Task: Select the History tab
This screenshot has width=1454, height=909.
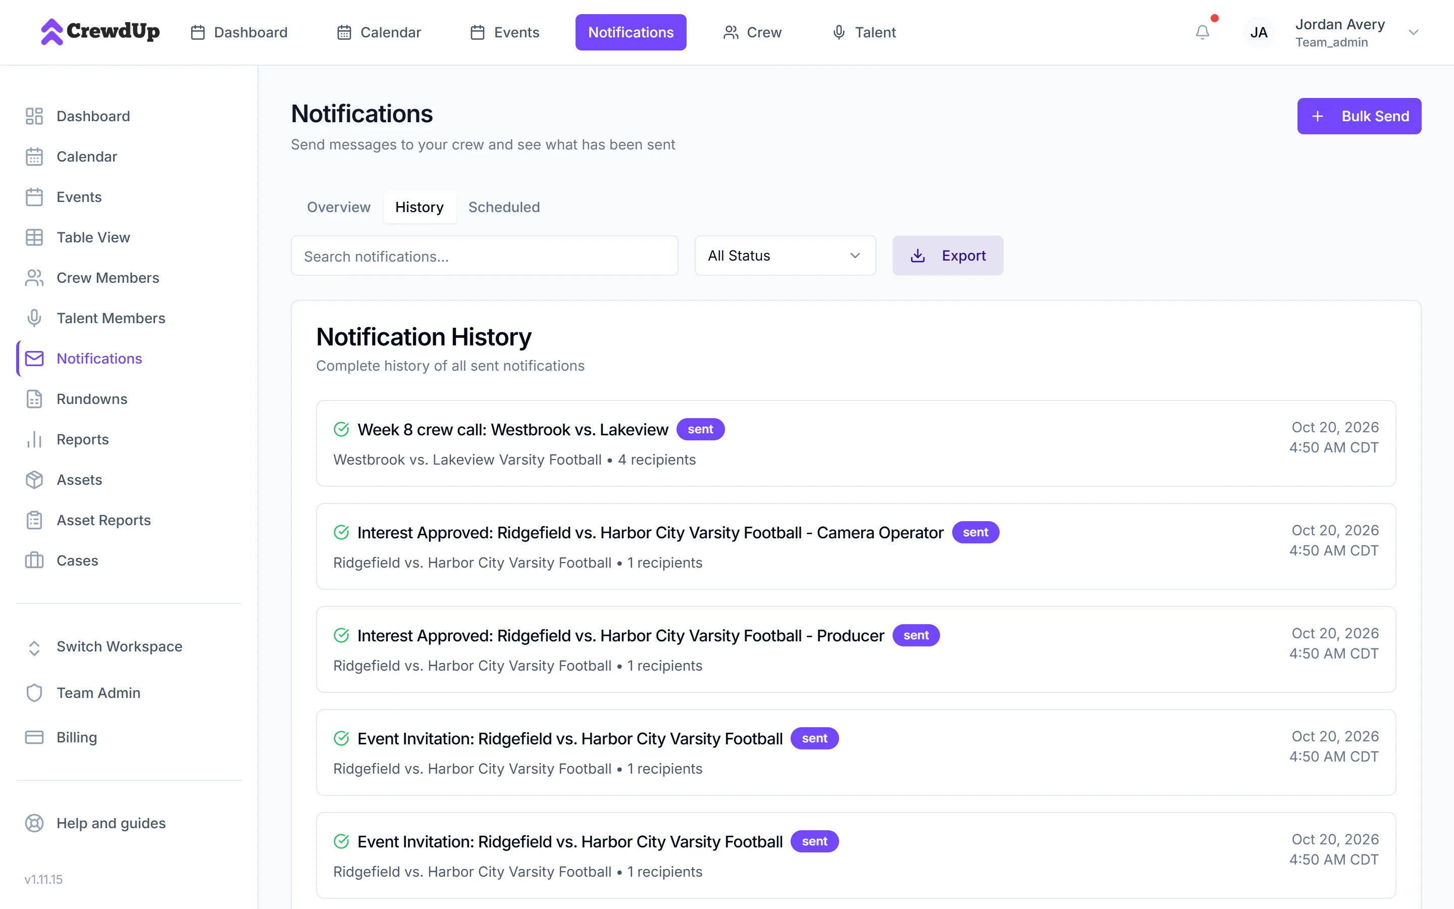Action: pos(420,207)
